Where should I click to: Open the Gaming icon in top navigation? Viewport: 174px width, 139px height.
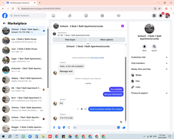[119, 16]
